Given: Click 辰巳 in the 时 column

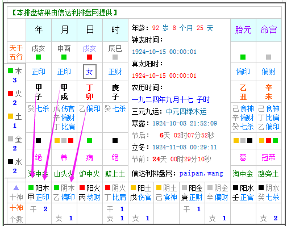Looking at the screenshot, I should coord(115,49).
